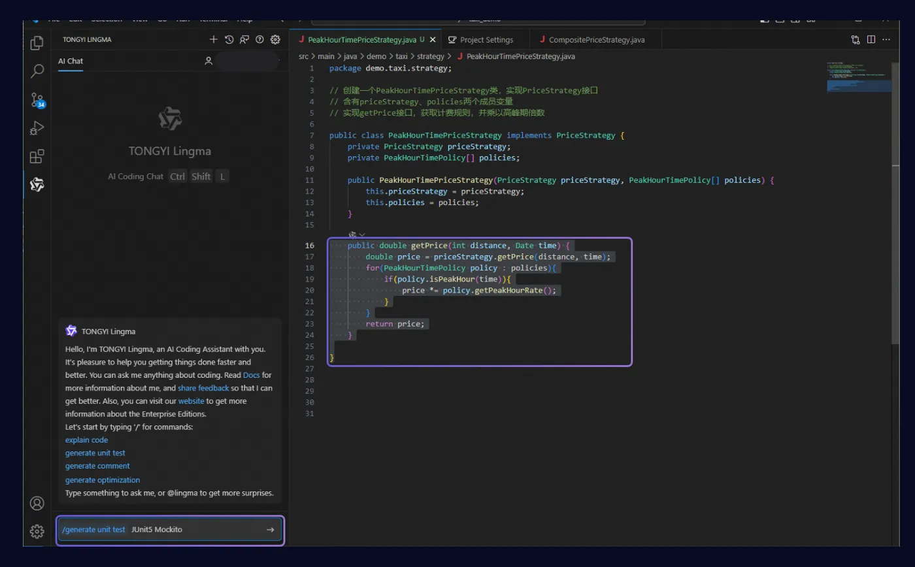Click the 'share feedback' link
915x567 pixels.
[x=203, y=388]
